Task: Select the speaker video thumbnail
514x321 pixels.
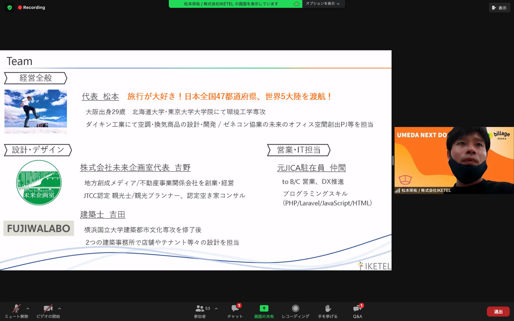Action: pyautogui.click(x=454, y=160)
